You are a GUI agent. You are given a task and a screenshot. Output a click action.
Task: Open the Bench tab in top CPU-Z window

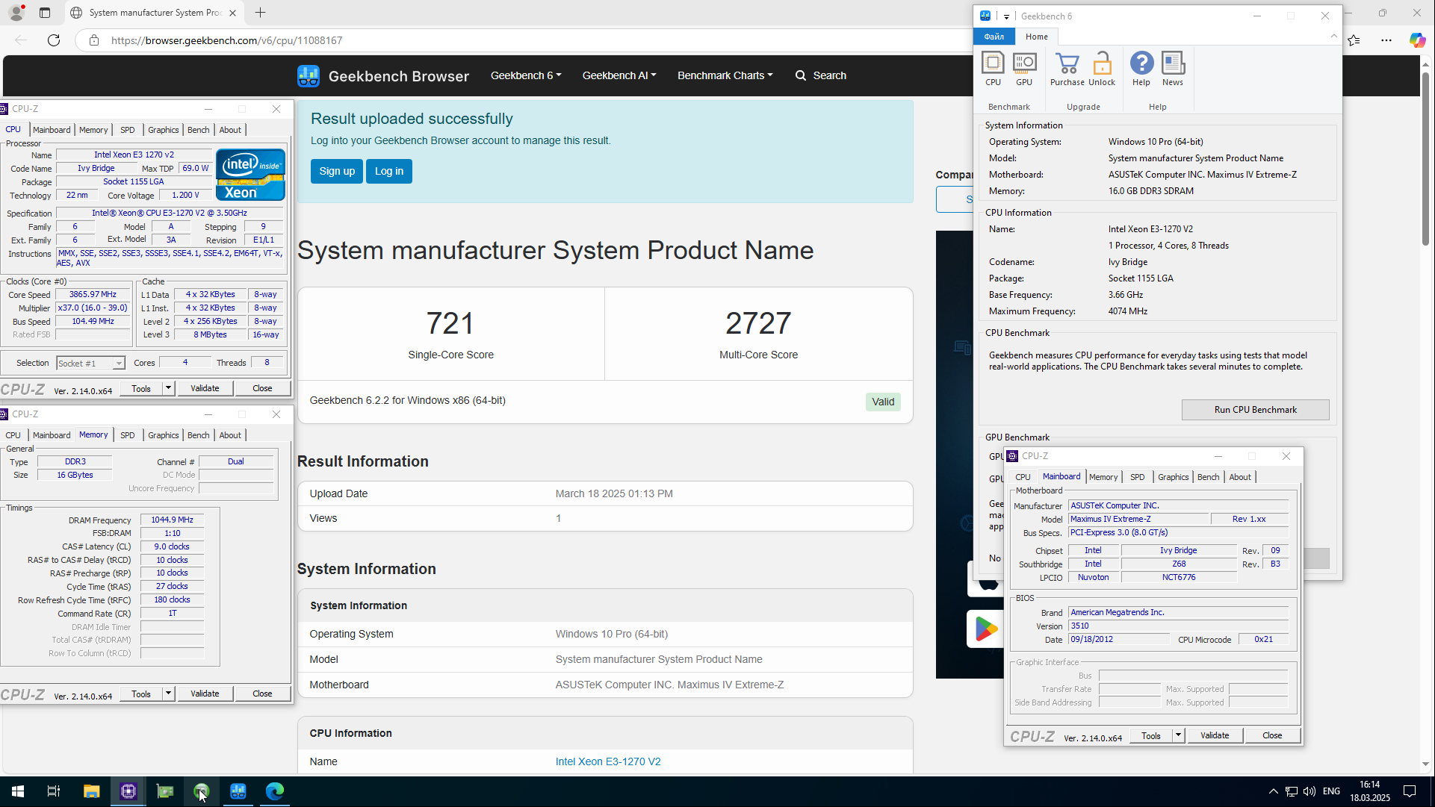coord(199,130)
